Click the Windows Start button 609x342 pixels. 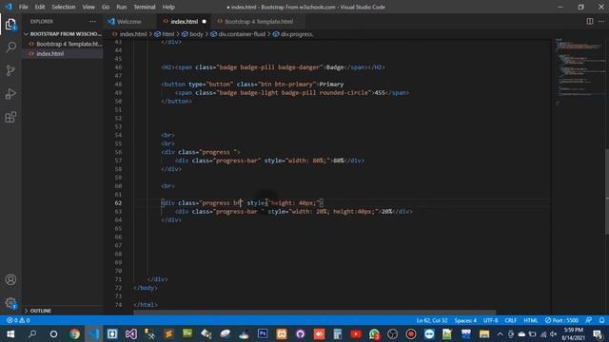[x=10, y=333]
